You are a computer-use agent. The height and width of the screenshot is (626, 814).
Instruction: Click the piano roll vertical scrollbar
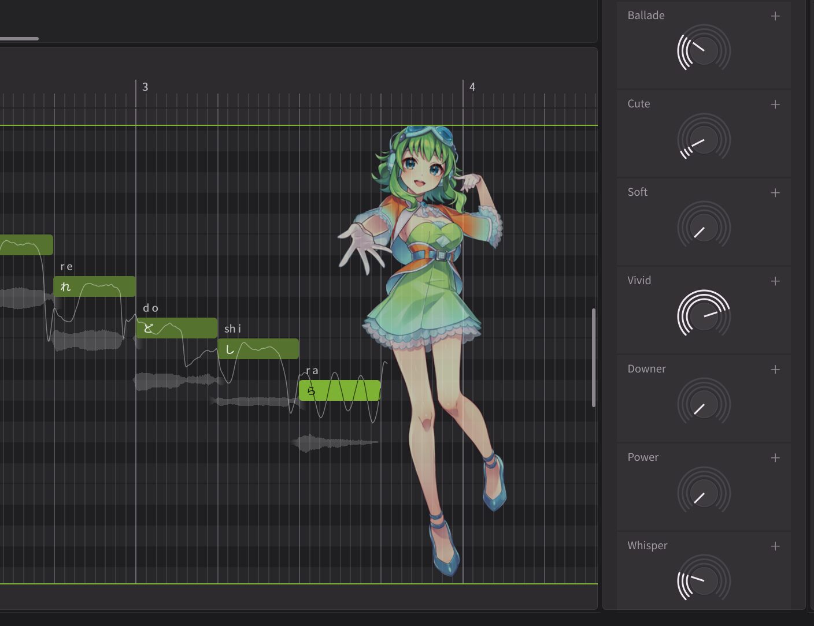[x=594, y=357]
